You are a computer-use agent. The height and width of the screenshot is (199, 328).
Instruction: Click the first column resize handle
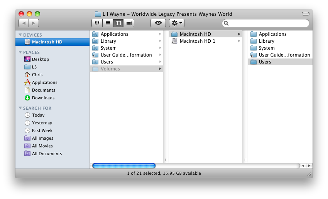[x=166, y=160]
